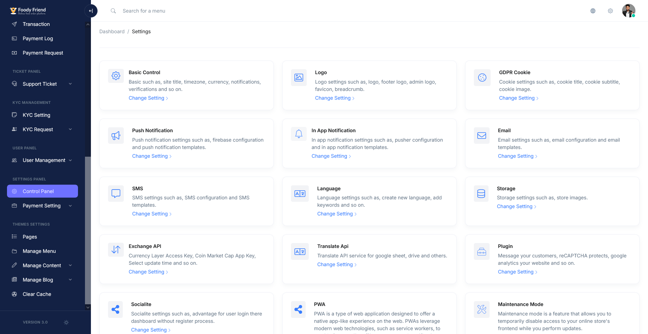This screenshot has height=334, width=648.
Task: Open Payment Log in the sidebar
Action: [x=42, y=38]
